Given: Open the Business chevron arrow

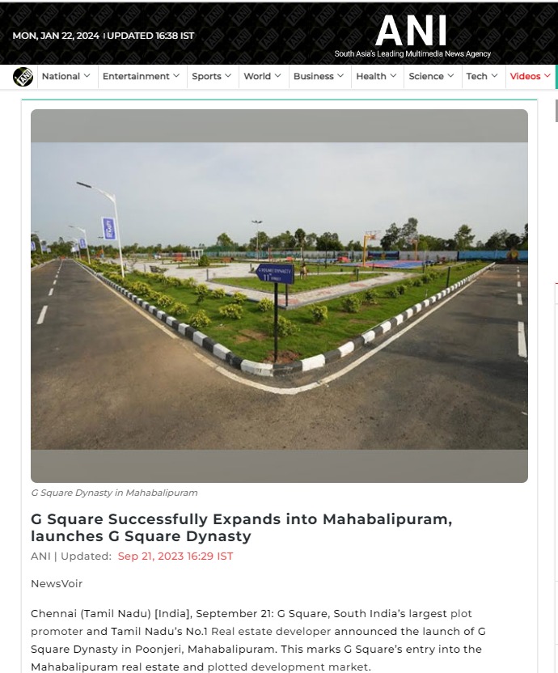Looking at the screenshot, I should [x=340, y=76].
